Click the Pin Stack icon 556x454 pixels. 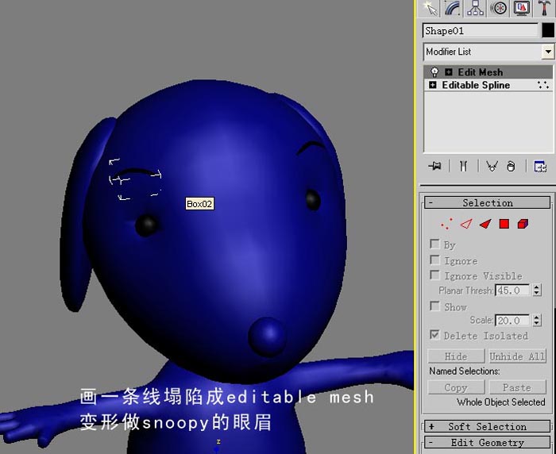pyautogui.click(x=434, y=166)
